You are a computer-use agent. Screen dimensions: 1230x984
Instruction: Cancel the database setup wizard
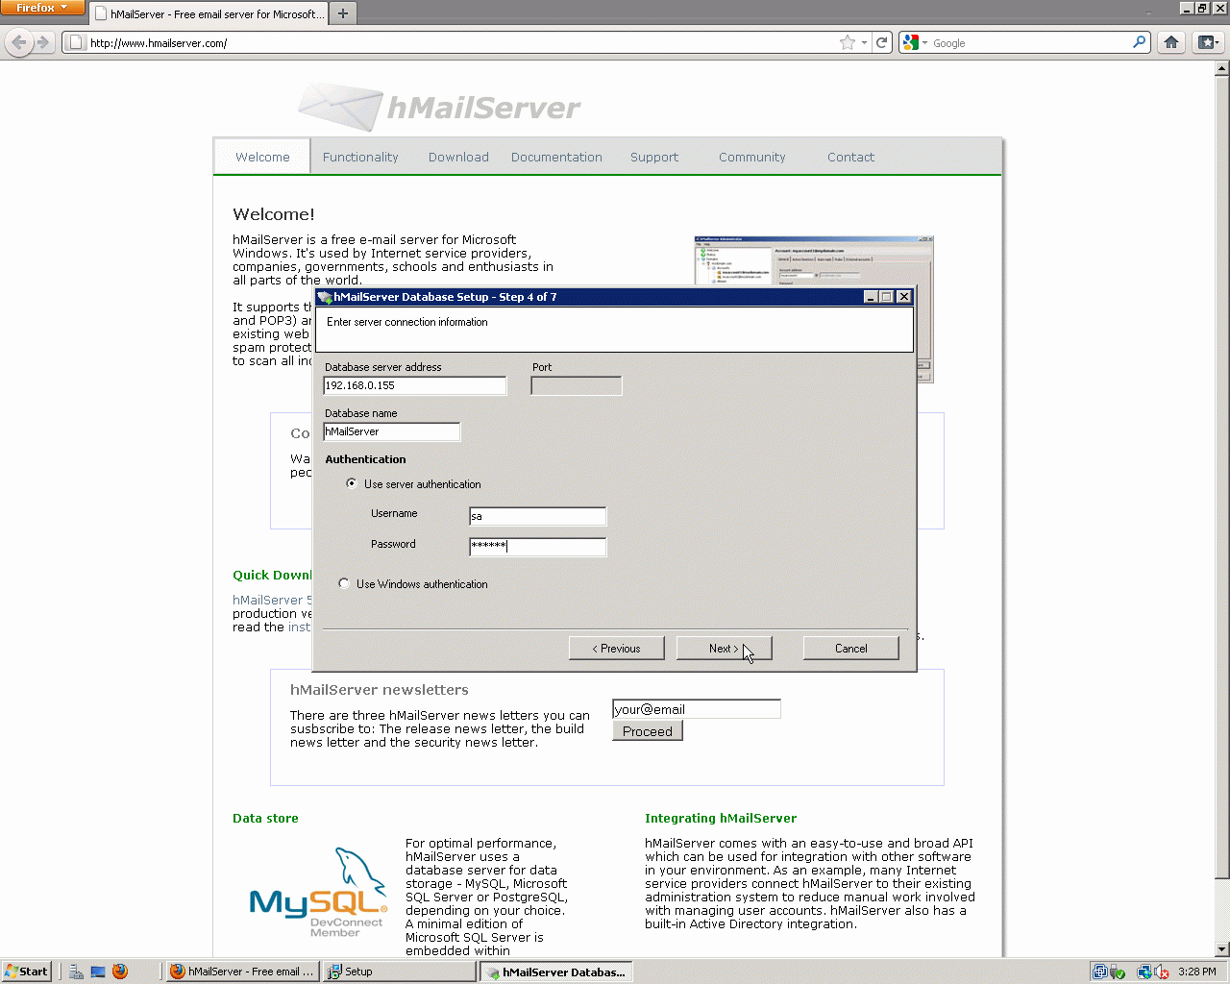pos(850,649)
